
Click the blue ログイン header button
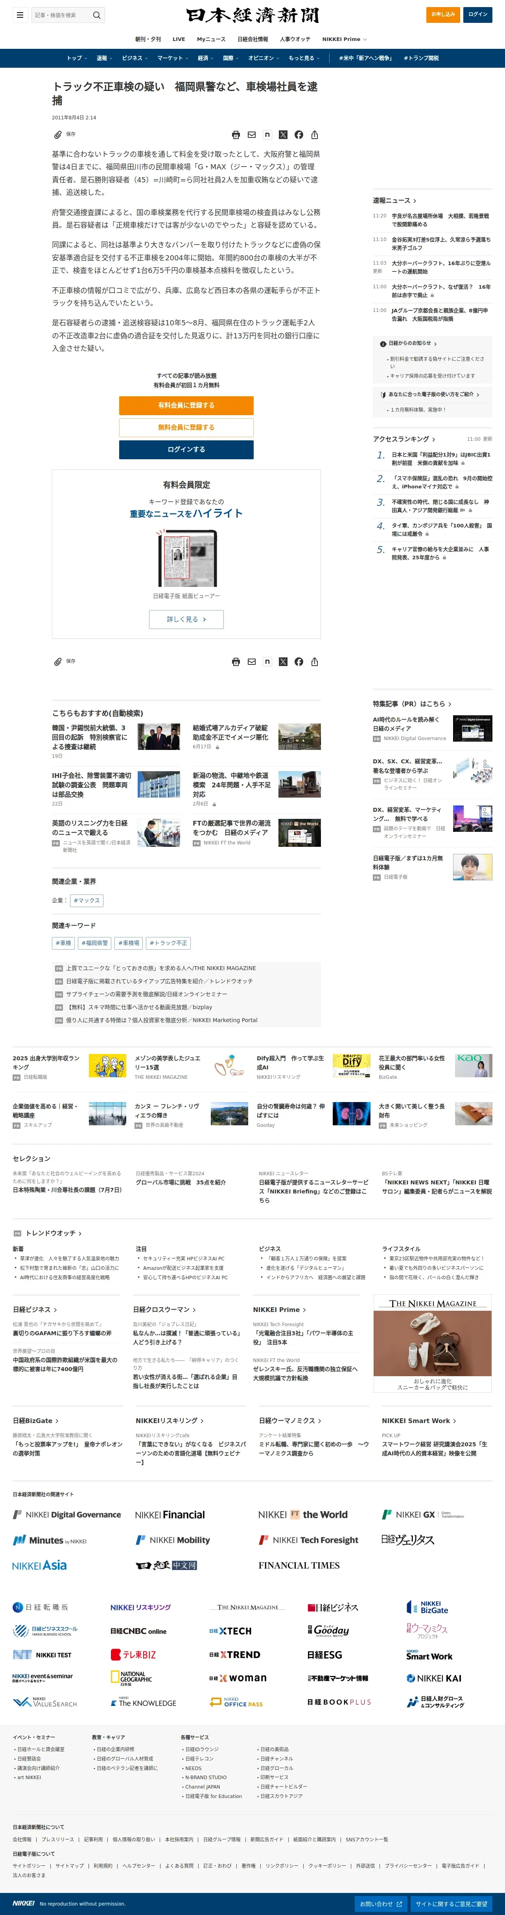click(x=478, y=14)
